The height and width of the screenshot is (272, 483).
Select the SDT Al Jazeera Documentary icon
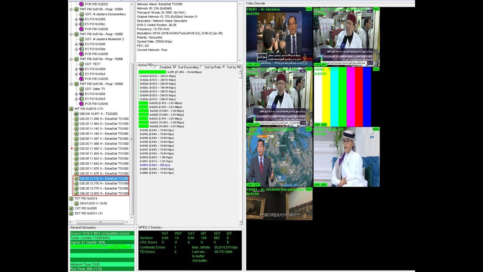(81, 14)
